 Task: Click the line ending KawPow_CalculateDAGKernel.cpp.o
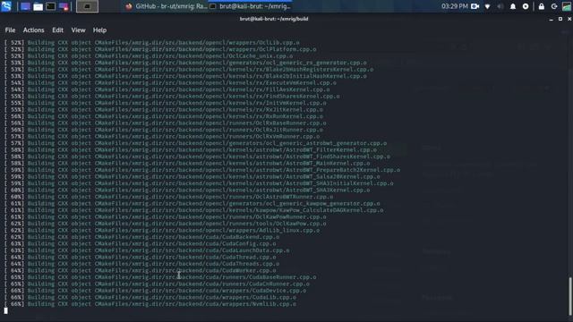click(193, 210)
